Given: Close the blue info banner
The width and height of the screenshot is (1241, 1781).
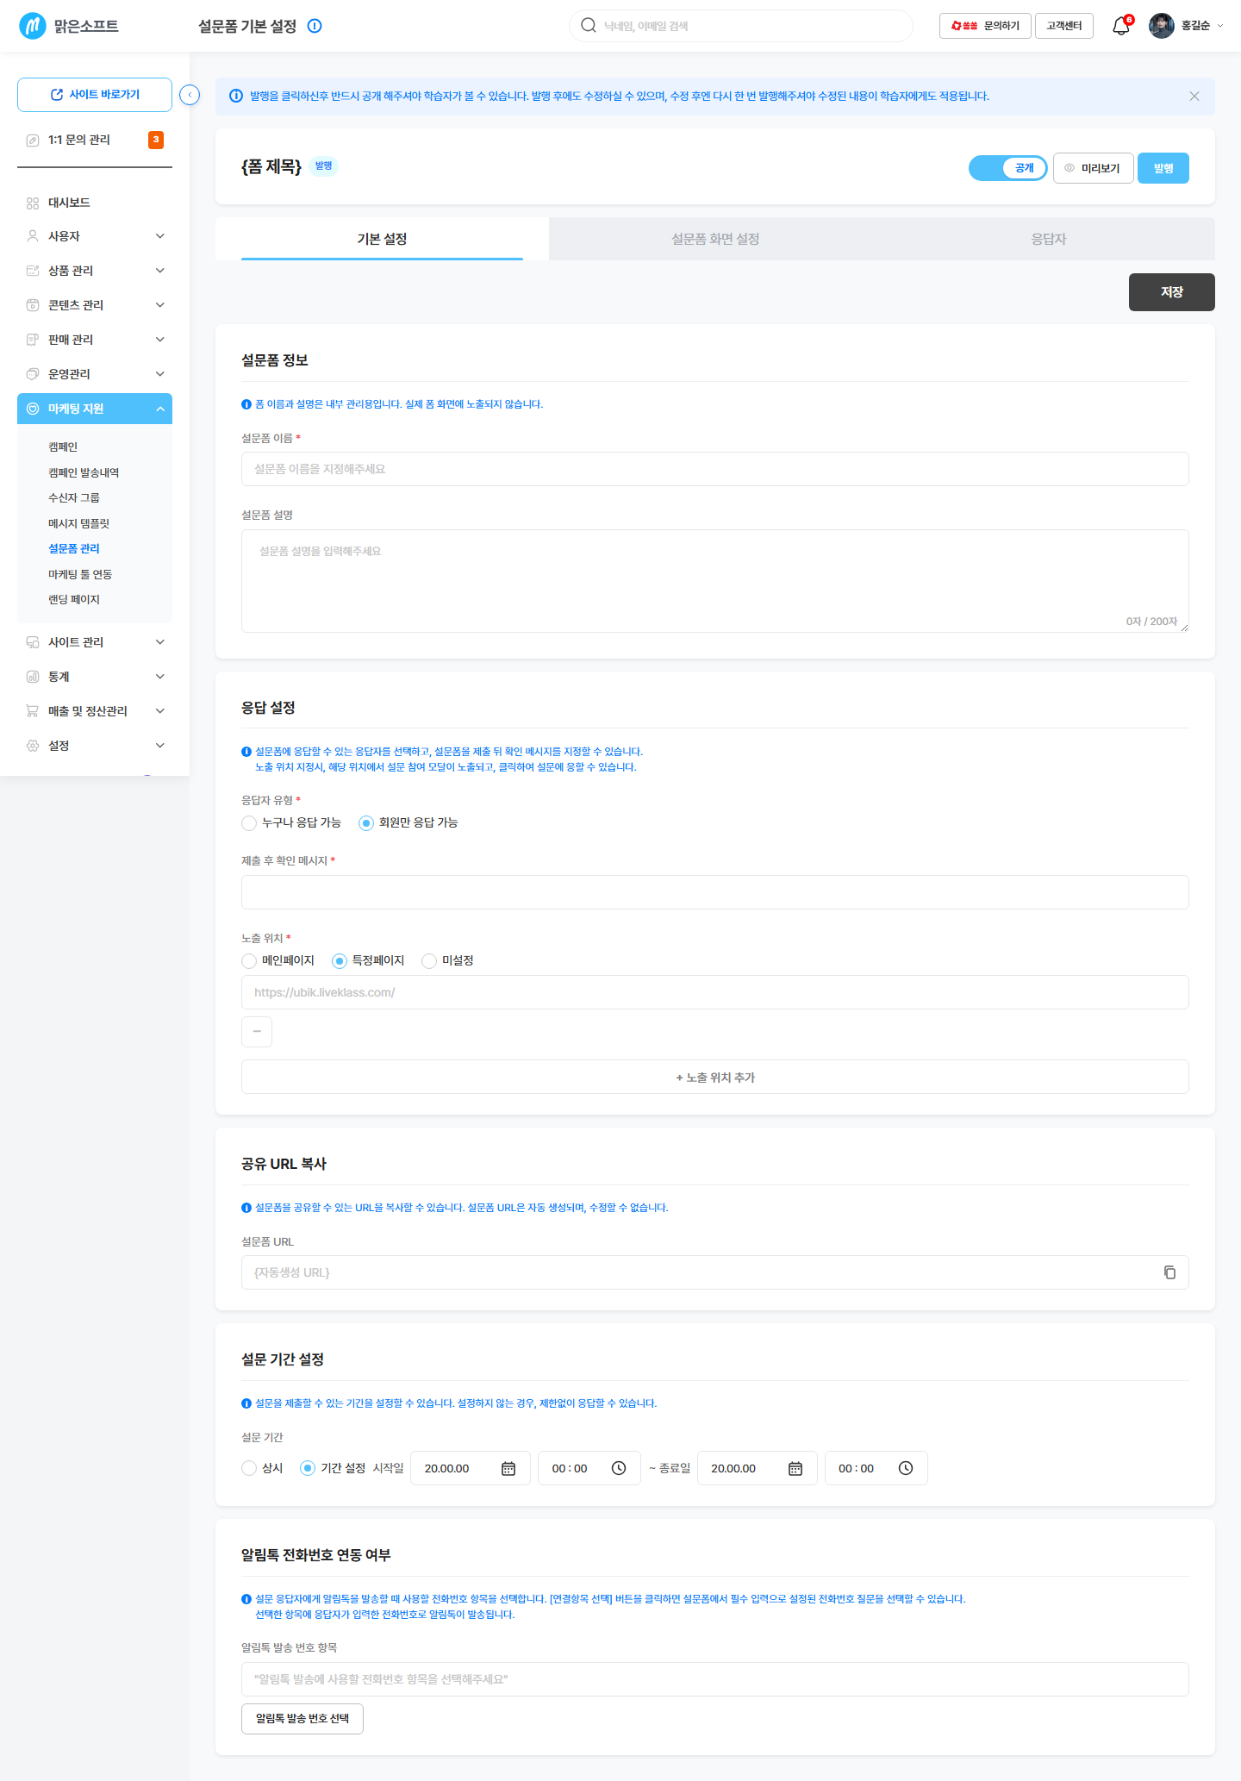Looking at the screenshot, I should click(x=1194, y=96).
